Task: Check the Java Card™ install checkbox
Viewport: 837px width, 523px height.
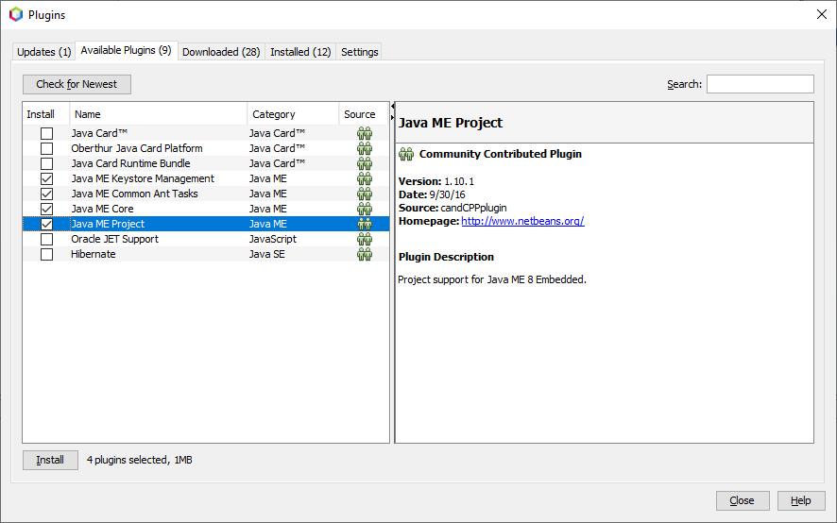Action: click(x=47, y=133)
